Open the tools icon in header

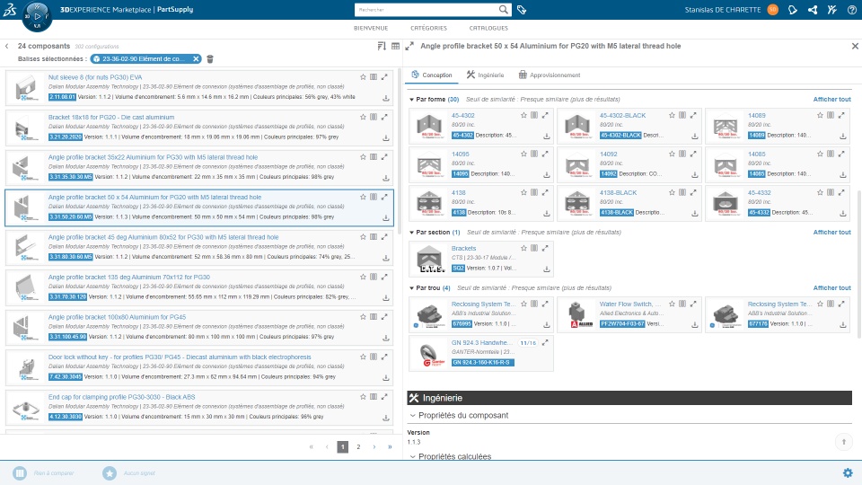831,9
